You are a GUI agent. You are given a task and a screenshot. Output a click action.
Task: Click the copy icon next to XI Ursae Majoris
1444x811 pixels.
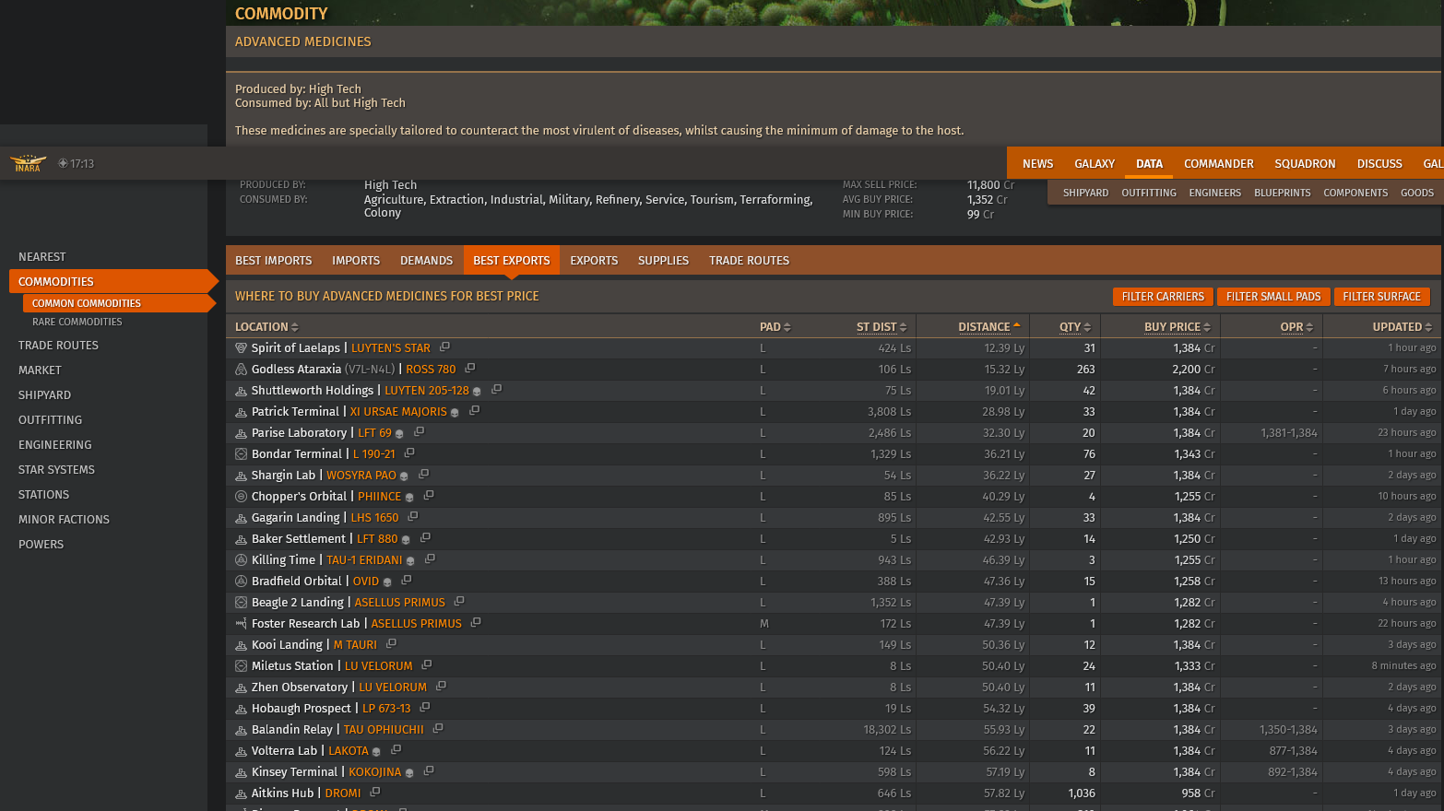pos(474,411)
